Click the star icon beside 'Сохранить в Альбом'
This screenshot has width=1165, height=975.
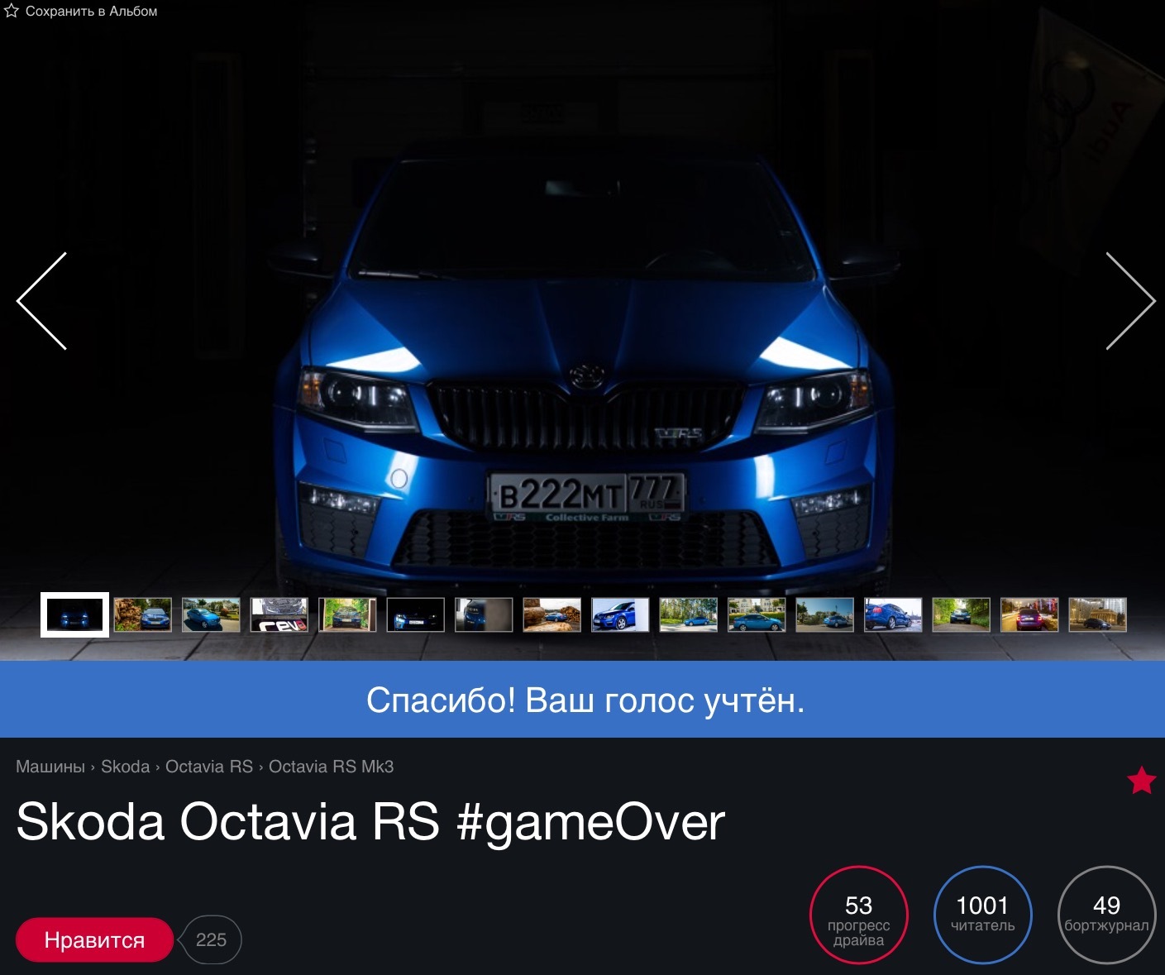tap(12, 12)
